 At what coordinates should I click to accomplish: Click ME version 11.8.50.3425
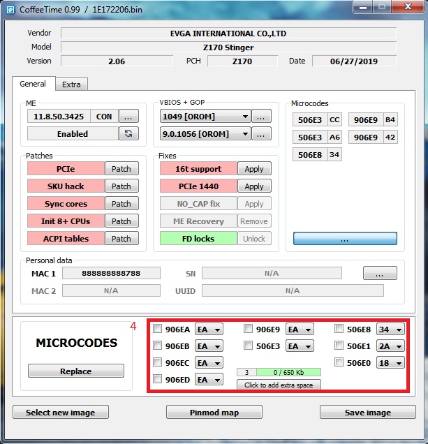pos(59,117)
